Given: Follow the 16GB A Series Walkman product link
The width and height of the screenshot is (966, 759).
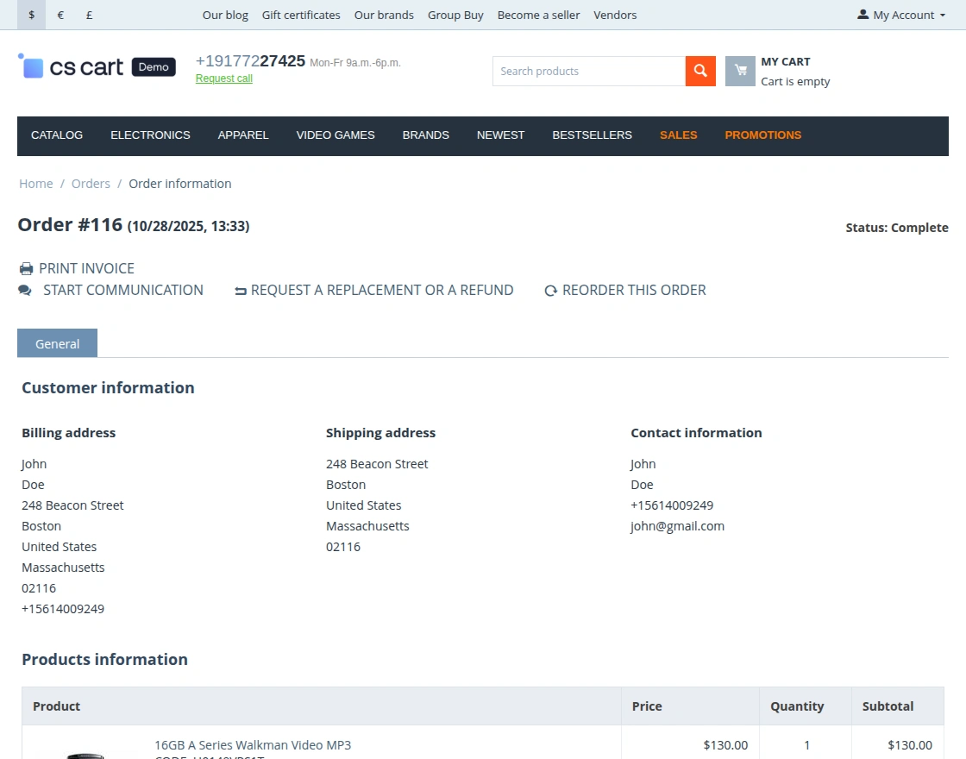Looking at the screenshot, I should [x=253, y=744].
